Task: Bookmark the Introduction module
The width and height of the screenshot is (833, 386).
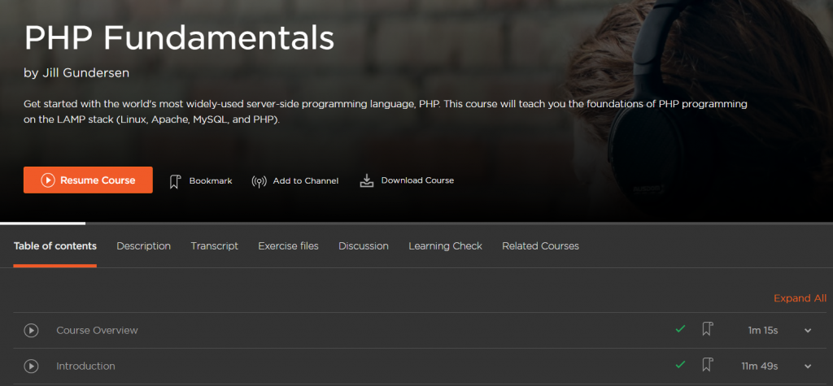Action: [707, 365]
